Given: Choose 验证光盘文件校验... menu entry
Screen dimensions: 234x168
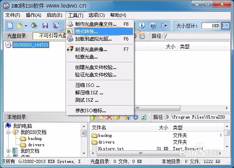Looking at the screenshot, I should (100, 74).
